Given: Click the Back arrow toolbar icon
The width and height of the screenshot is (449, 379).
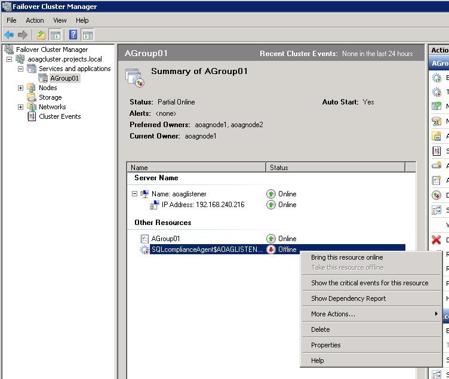Looking at the screenshot, I should tap(9, 35).
